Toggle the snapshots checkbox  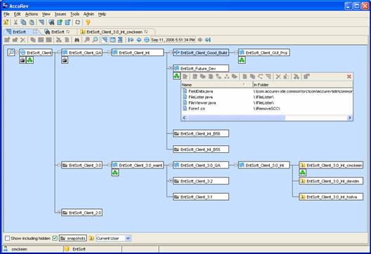click(x=55, y=238)
